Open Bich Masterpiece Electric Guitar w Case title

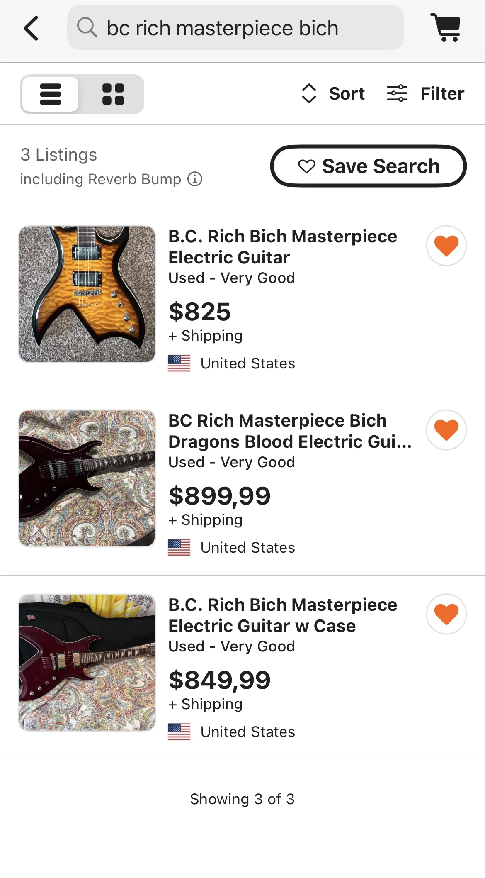click(x=282, y=615)
